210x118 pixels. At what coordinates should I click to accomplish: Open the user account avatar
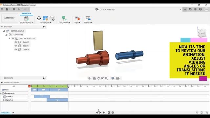tap(206, 9)
